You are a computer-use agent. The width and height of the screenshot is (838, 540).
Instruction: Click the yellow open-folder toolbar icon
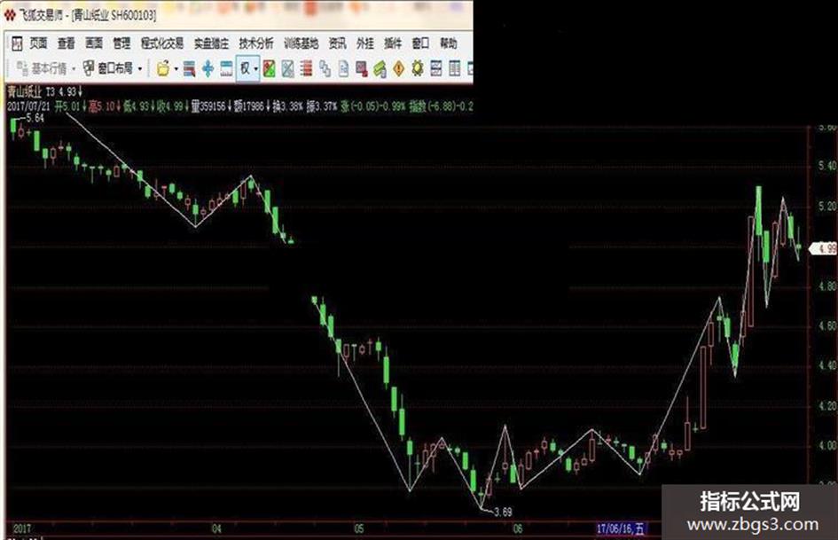tap(163, 68)
